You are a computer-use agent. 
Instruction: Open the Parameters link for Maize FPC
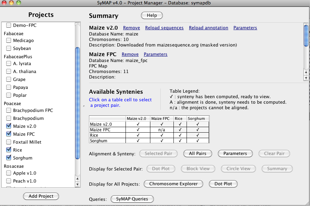[x=156, y=54]
